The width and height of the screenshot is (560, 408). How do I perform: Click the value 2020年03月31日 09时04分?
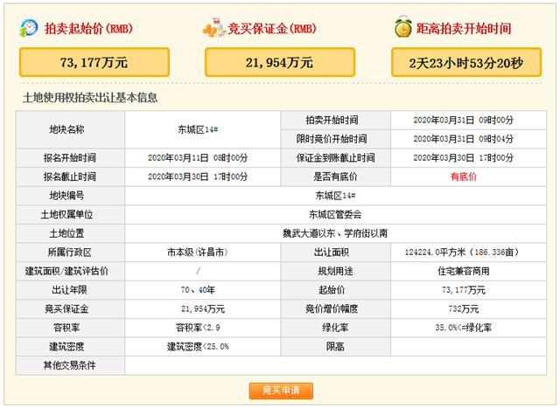click(x=464, y=139)
